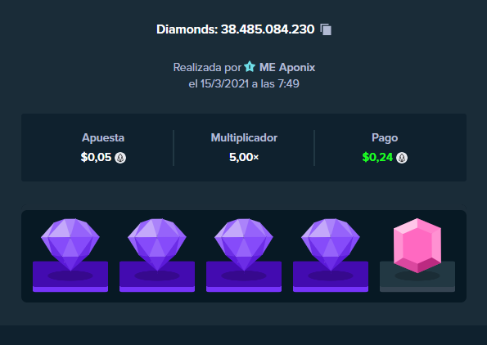Click the third purple diamond gem

coord(244,244)
